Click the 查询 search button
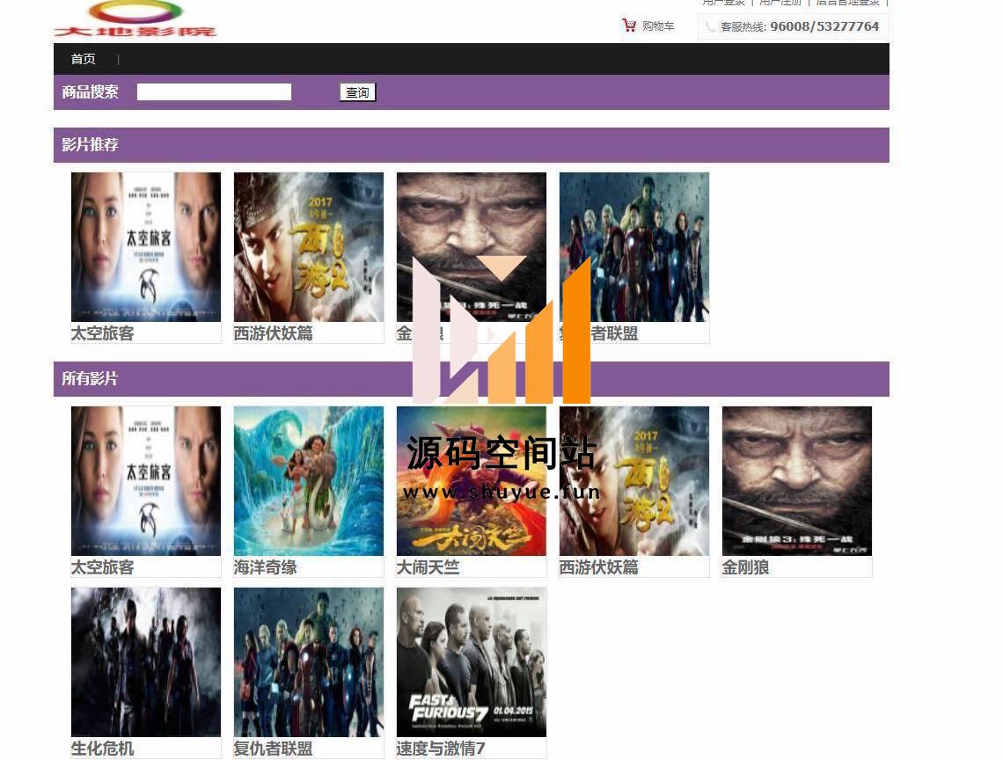The image size is (1003, 760). click(x=357, y=92)
